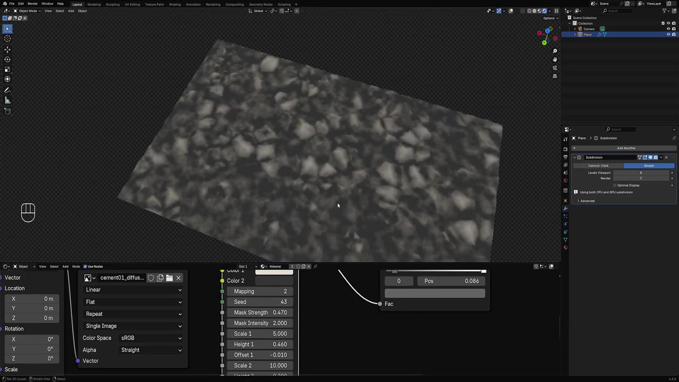Hide the Plane object in outliner

pos(668,34)
